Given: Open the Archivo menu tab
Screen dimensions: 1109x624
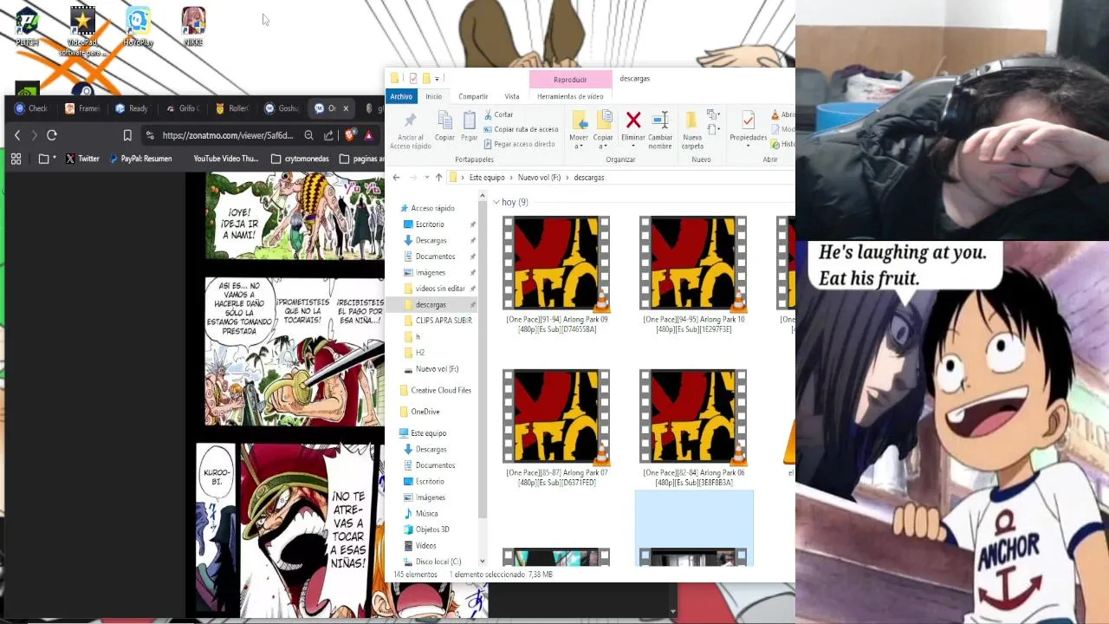Looking at the screenshot, I should tap(401, 96).
